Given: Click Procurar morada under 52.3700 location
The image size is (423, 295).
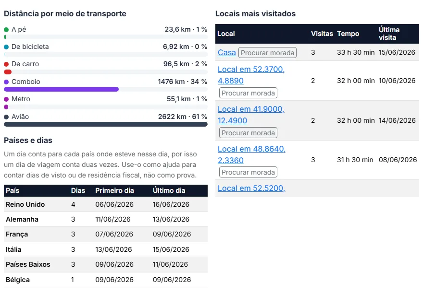Looking at the screenshot, I should click(x=248, y=93).
